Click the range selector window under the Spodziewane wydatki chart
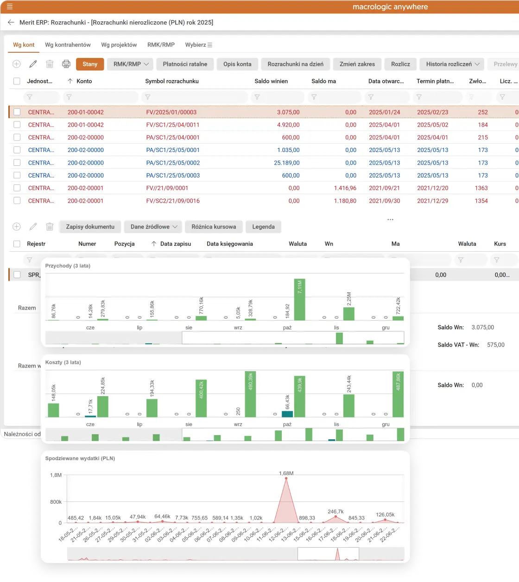The image size is (519, 582). point(328,554)
